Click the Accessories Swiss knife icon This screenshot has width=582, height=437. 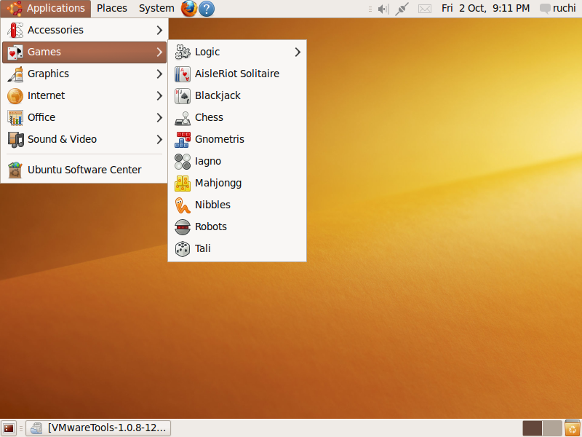(x=15, y=30)
